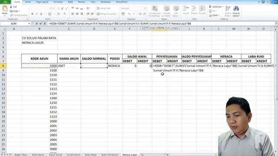This screenshot has height=156, width=278.
Task: Expand the formula bar
Action: pyautogui.click(x=276, y=23)
